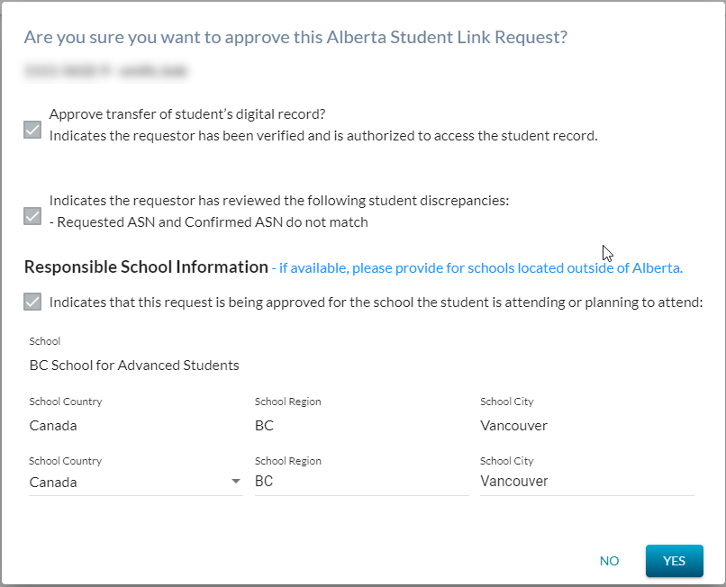Click the 'requestor has been verified' description text
Screen dimensions: 726x587
pos(323,136)
